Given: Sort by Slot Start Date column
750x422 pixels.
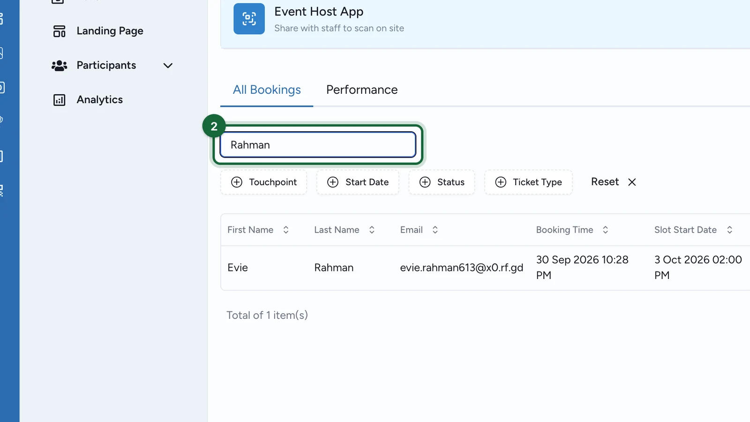Looking at the screenshot, I should (x=693, y=230).
